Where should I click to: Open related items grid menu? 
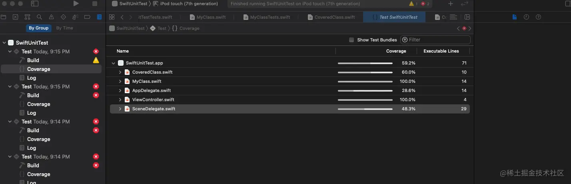click(112, 17)
